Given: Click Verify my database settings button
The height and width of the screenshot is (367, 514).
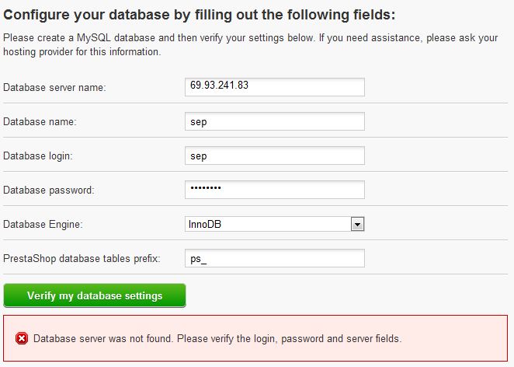Looking at the screenshot, I should pyautogui.click(x=95, y=295).
